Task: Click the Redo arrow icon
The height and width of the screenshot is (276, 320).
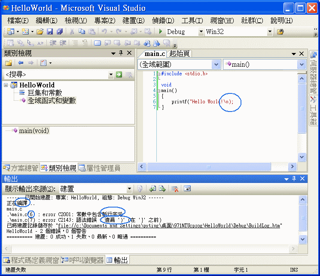Action: tap(119, 31)
